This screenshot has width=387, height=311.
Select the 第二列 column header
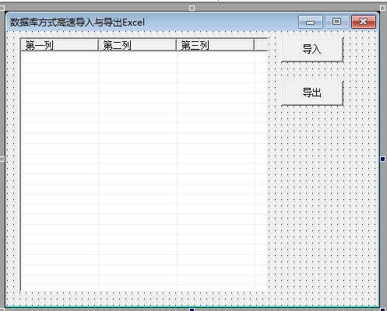pyautogui.click(x=137, y=45)
